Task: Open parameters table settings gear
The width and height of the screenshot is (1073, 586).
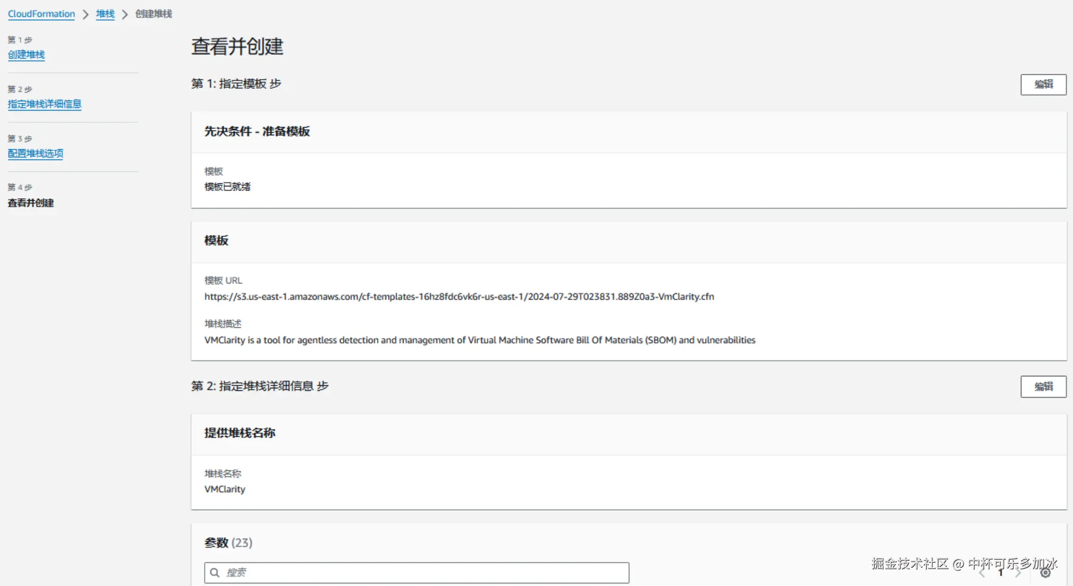Action: (1045, 573)
